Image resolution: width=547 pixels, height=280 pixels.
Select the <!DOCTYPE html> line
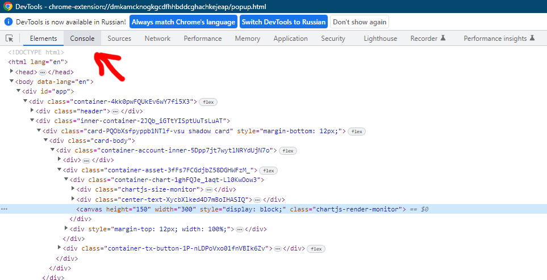point(36,52)
